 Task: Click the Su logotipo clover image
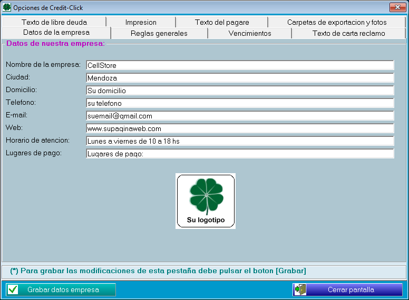(206, 201)
